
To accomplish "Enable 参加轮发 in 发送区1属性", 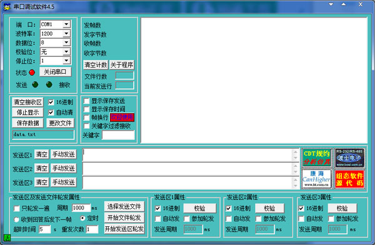I will tap(187, 219).
